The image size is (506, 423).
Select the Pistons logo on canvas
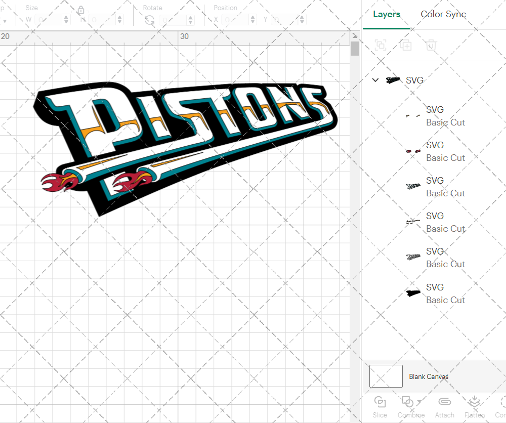click(x=186, y=148)
